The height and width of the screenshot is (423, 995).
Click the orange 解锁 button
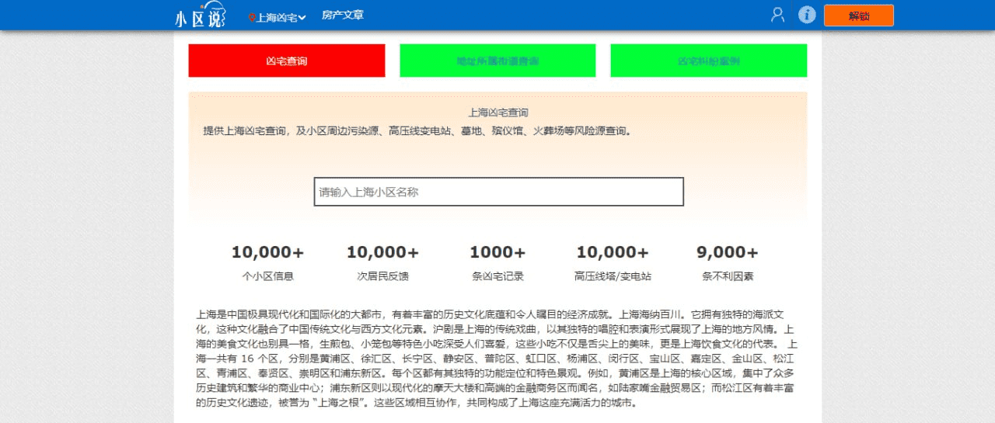click(859, 16)
